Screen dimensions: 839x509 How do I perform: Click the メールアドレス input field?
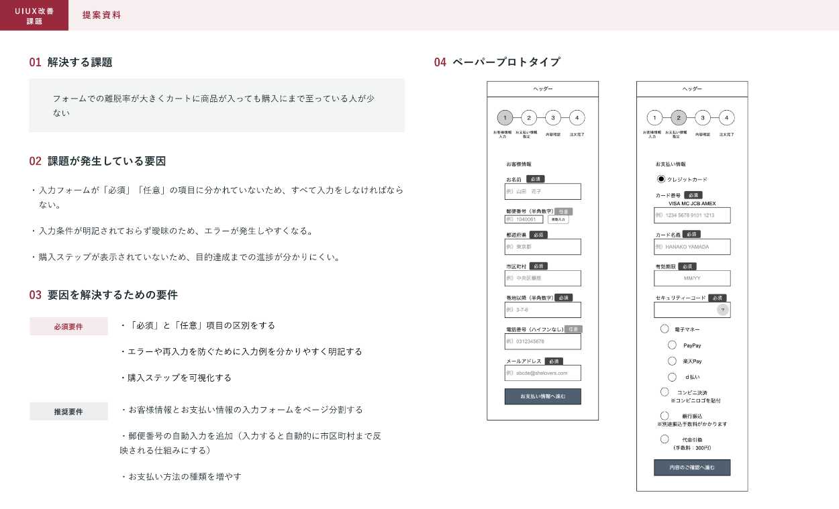tap(542, 373)
